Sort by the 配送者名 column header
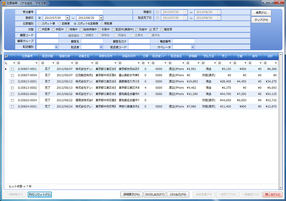This screenshot has width=286, height=201. pos(177,56)
